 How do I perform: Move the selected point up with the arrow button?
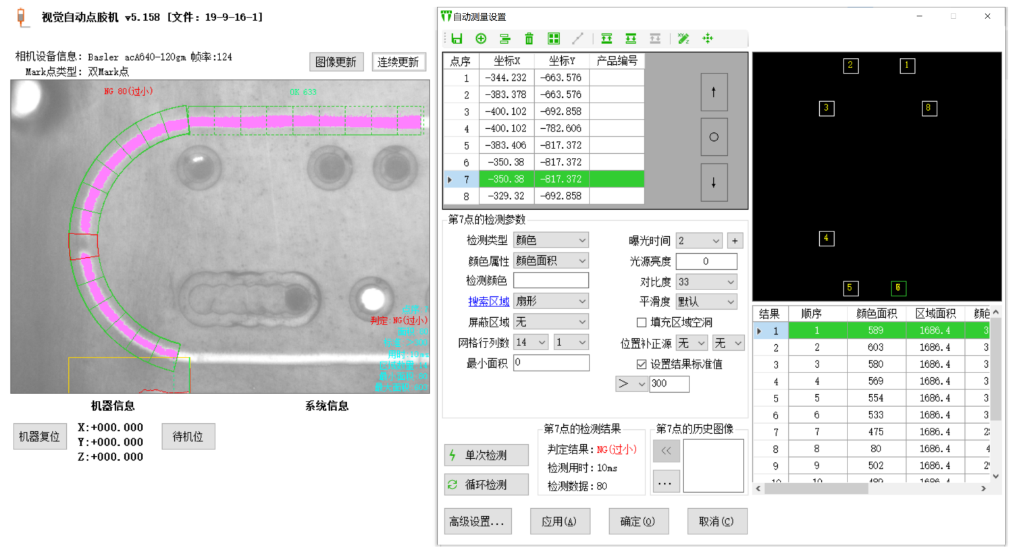coord(714,92)
